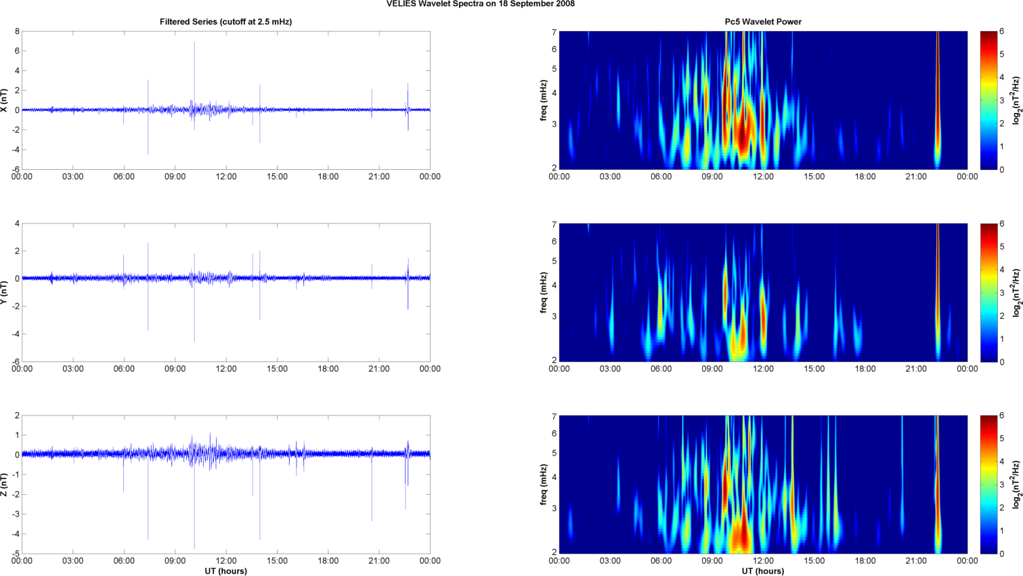The width and height of the screenshot is (1023, 576).
Task: Click the middle Y-component wavelet spectrogram
Action: click(763, 292)
